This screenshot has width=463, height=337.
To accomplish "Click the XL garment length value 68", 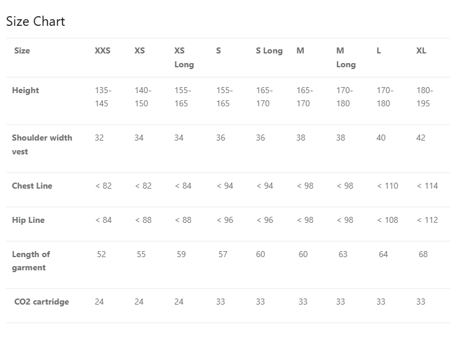I will coord(423,255).
